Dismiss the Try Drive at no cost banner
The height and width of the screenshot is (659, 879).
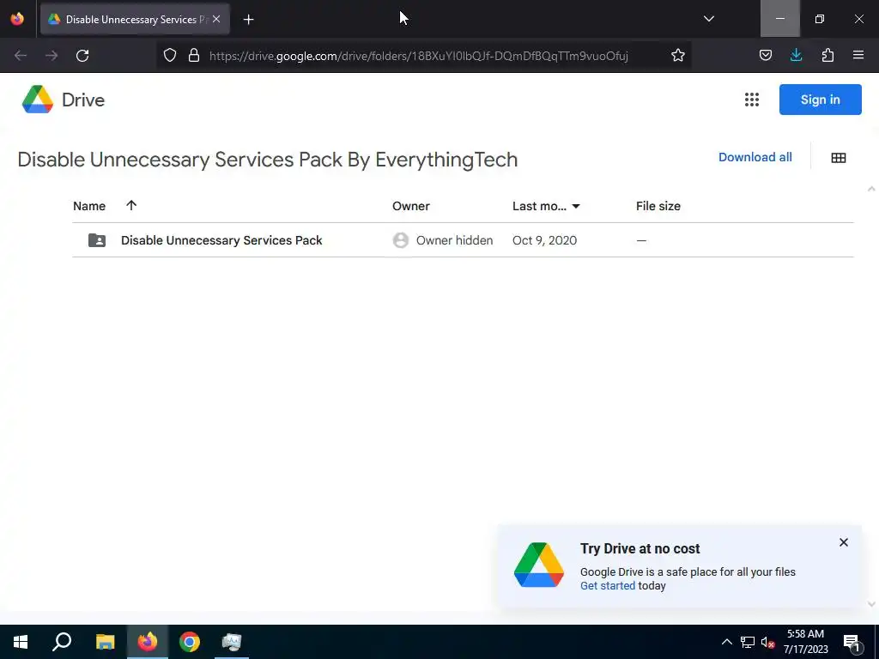point(843,542)
